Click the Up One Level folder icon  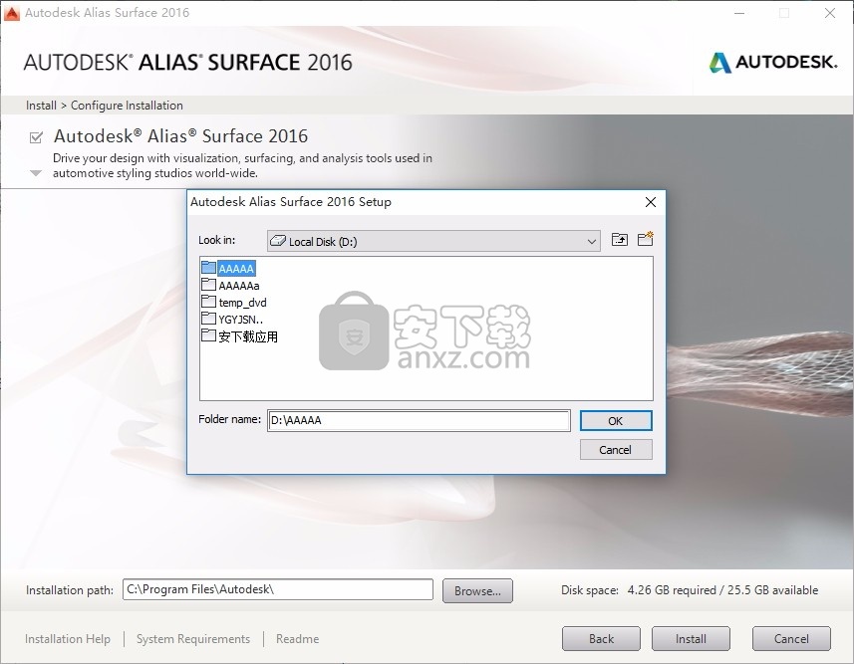[619, 240]
